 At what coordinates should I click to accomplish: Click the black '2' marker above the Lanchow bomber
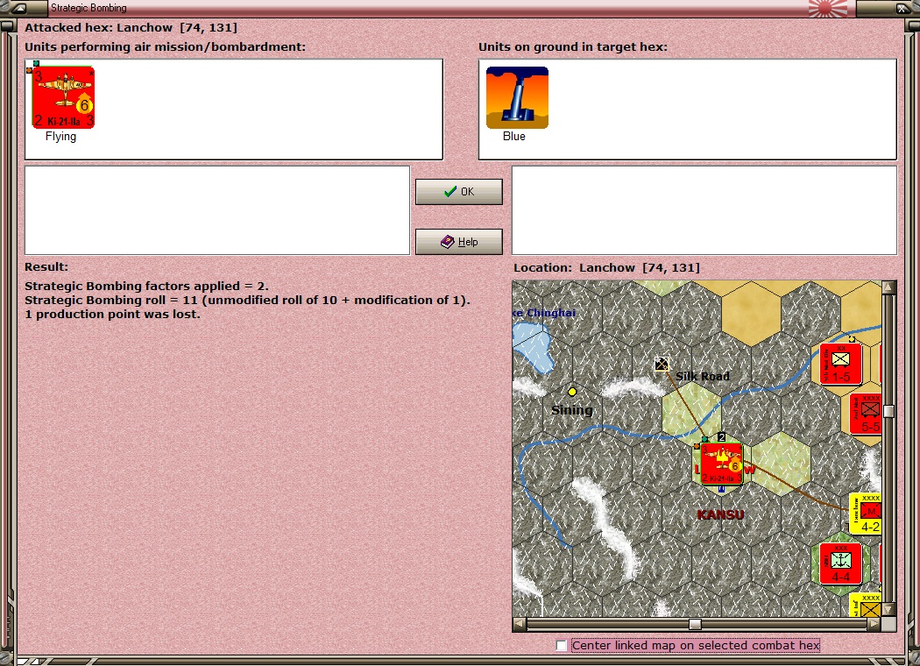[721, 437]
